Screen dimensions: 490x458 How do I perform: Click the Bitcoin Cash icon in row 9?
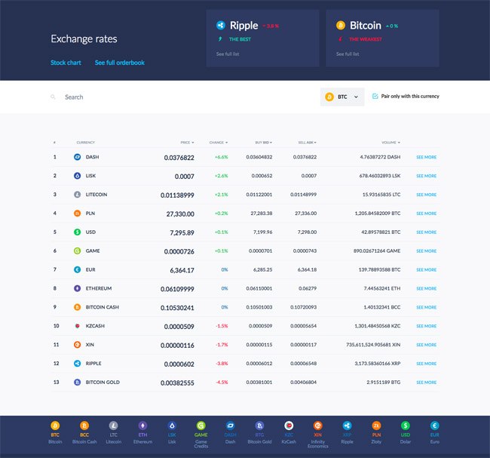click(x=77, y=307)
